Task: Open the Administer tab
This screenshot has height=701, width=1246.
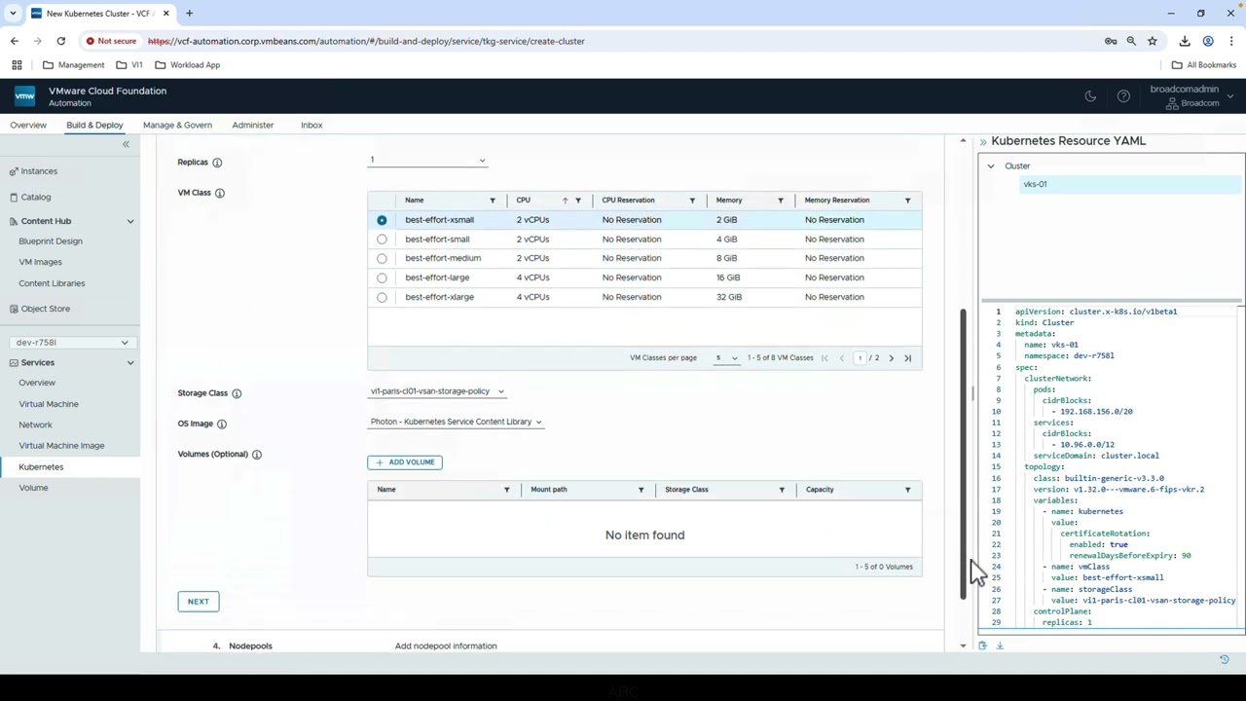Action: pos(252,125)
